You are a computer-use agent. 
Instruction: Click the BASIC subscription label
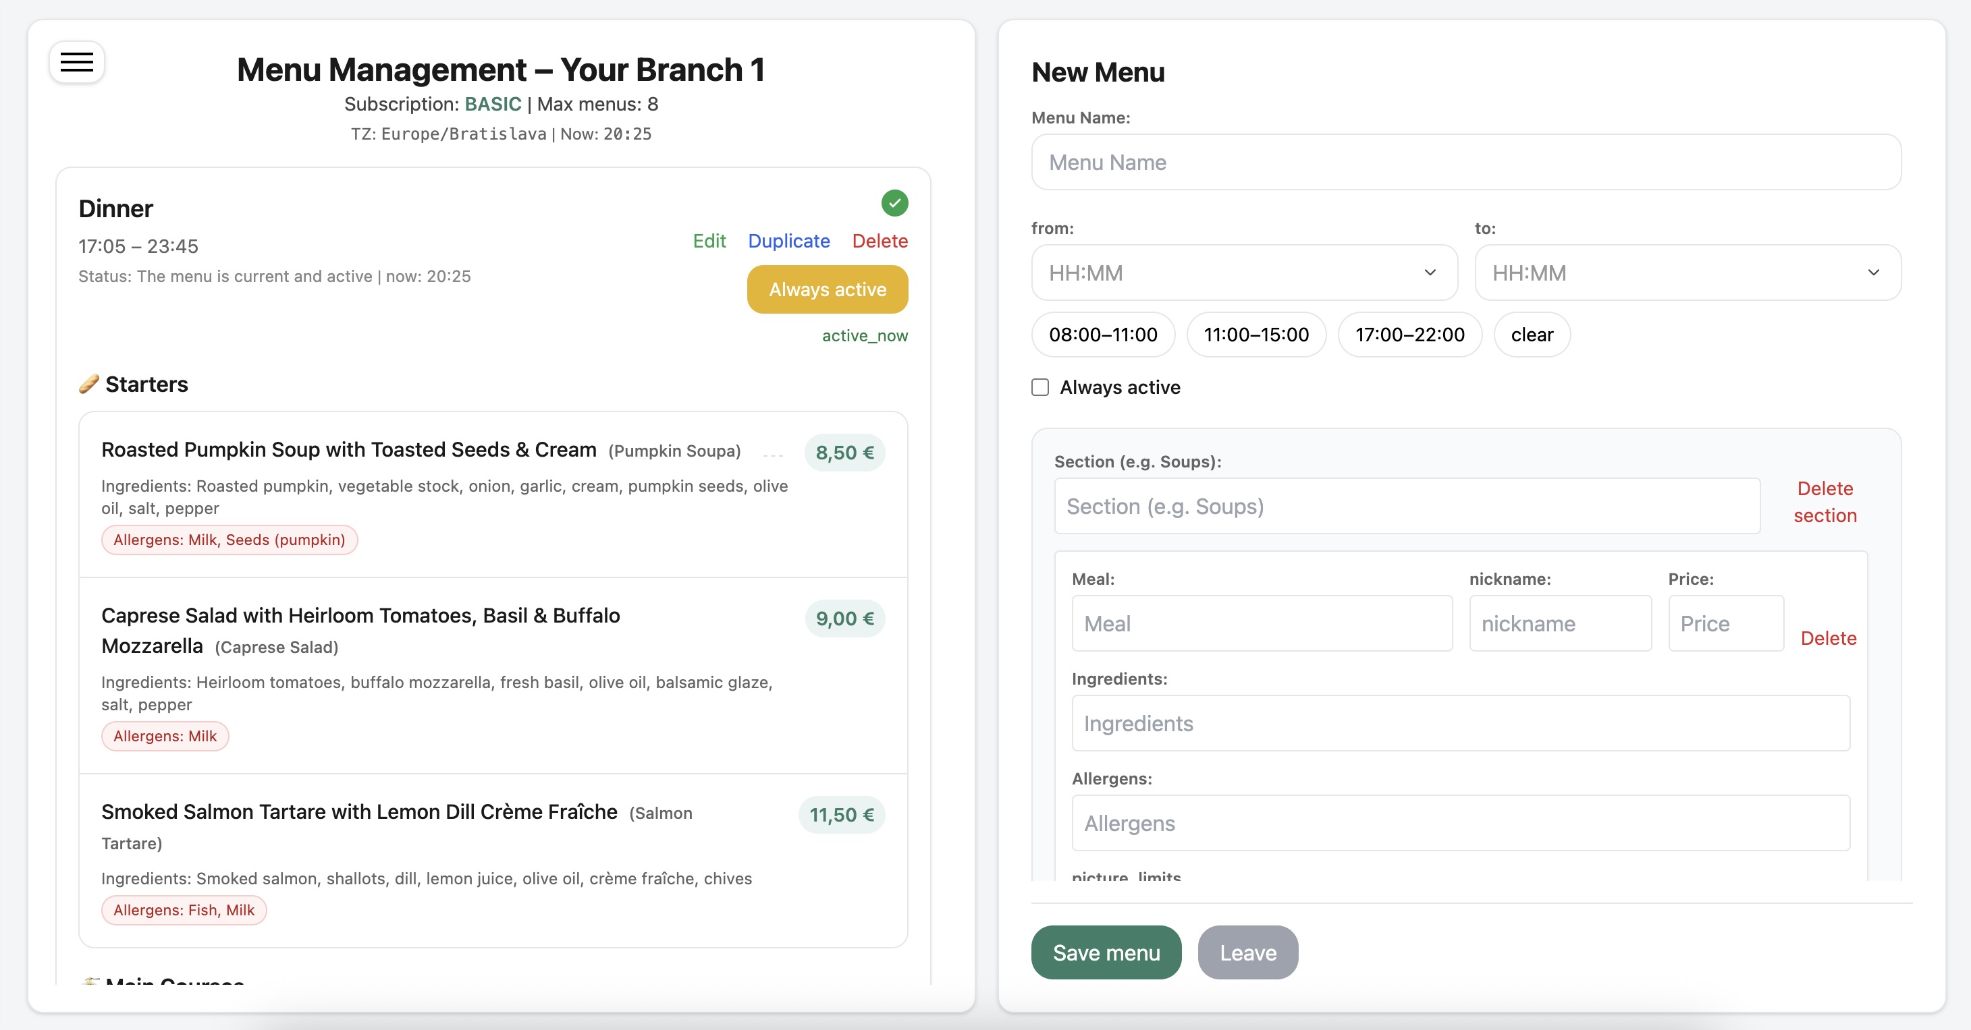pos(493,104)
